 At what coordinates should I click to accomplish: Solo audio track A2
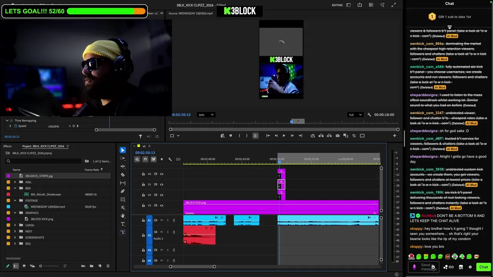click(168, 232)
